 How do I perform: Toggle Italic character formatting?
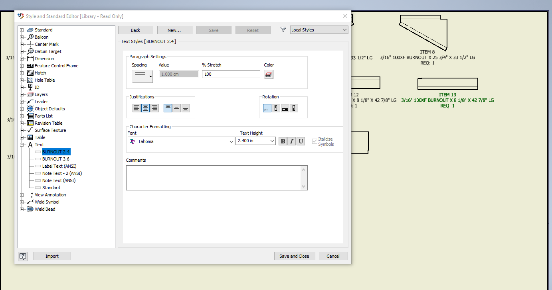[x=292, y=141]
